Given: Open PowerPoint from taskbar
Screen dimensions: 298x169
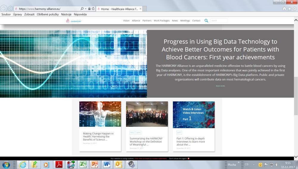Looking at the screenshot, I should coord(95,165).
